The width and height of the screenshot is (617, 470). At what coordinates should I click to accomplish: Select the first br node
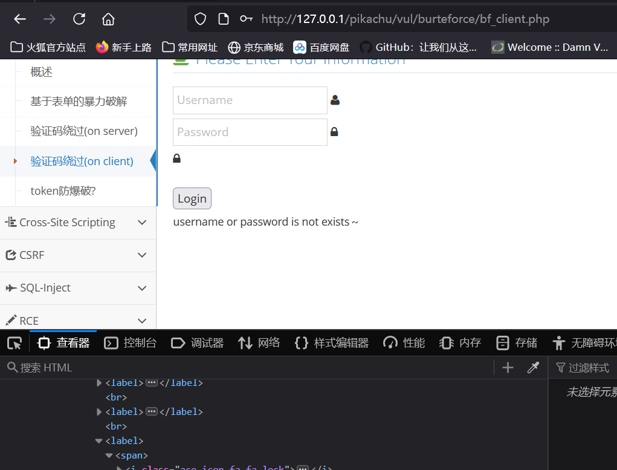pos(116,397)
